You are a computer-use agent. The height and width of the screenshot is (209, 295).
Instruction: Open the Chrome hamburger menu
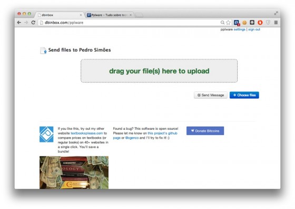[276, 23]
